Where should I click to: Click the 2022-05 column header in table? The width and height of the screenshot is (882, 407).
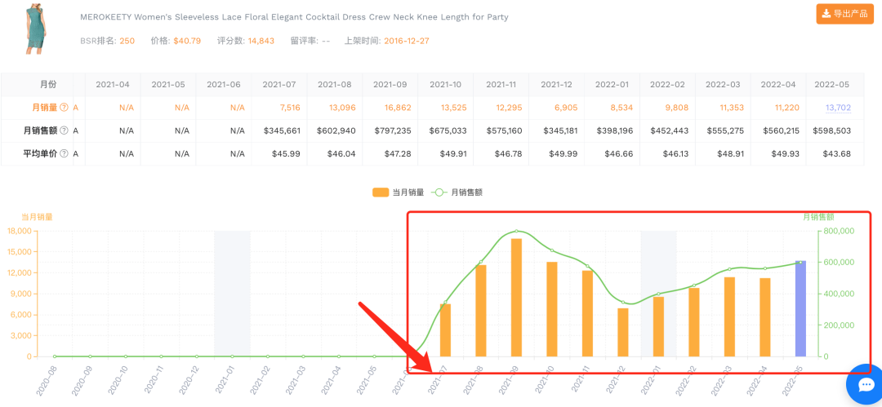pyautogui.click(x=832, y=85)
